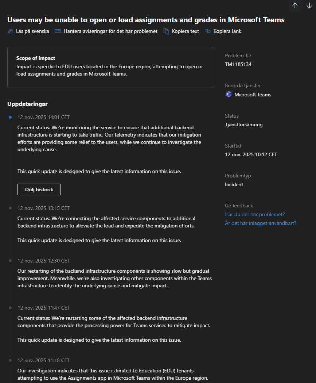The height and width of the screenshot is (383, 316).
Task: Select the 11:47 CET timeline dot
Action: [10, 308]
